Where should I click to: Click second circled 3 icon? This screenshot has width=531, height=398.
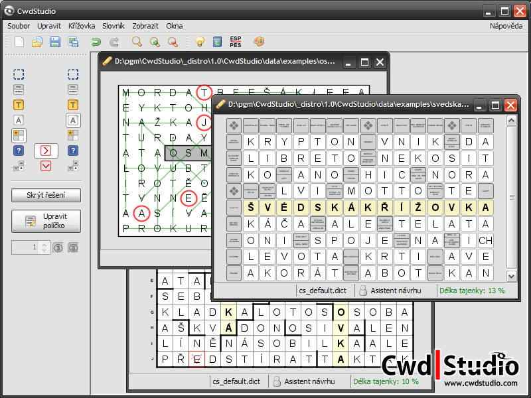(73, 247)
